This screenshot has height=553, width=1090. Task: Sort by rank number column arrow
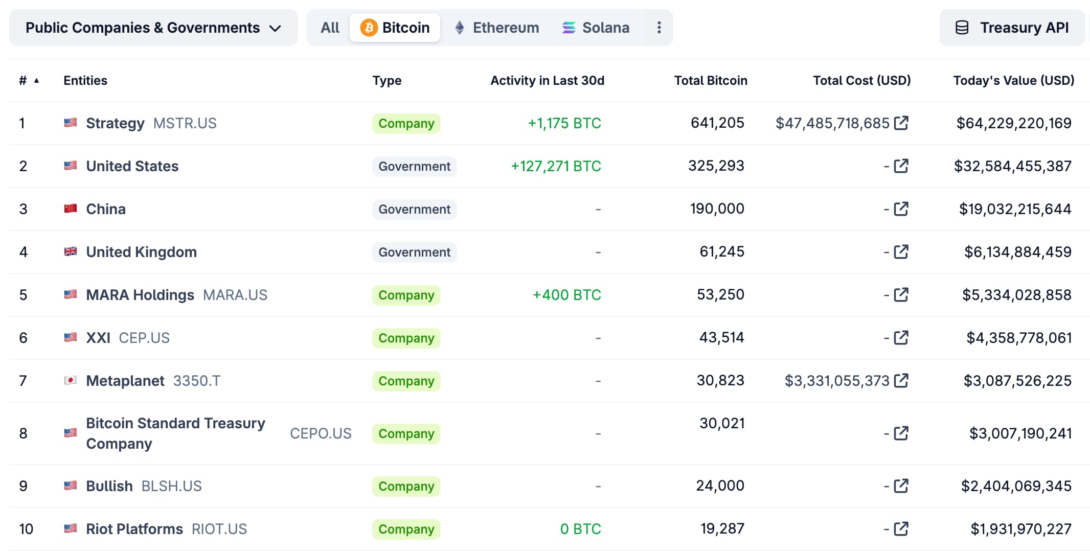coord(36,80)
